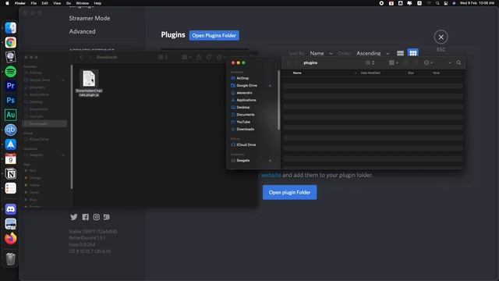Open Discord's Twitter icon link

pos(74,217)
